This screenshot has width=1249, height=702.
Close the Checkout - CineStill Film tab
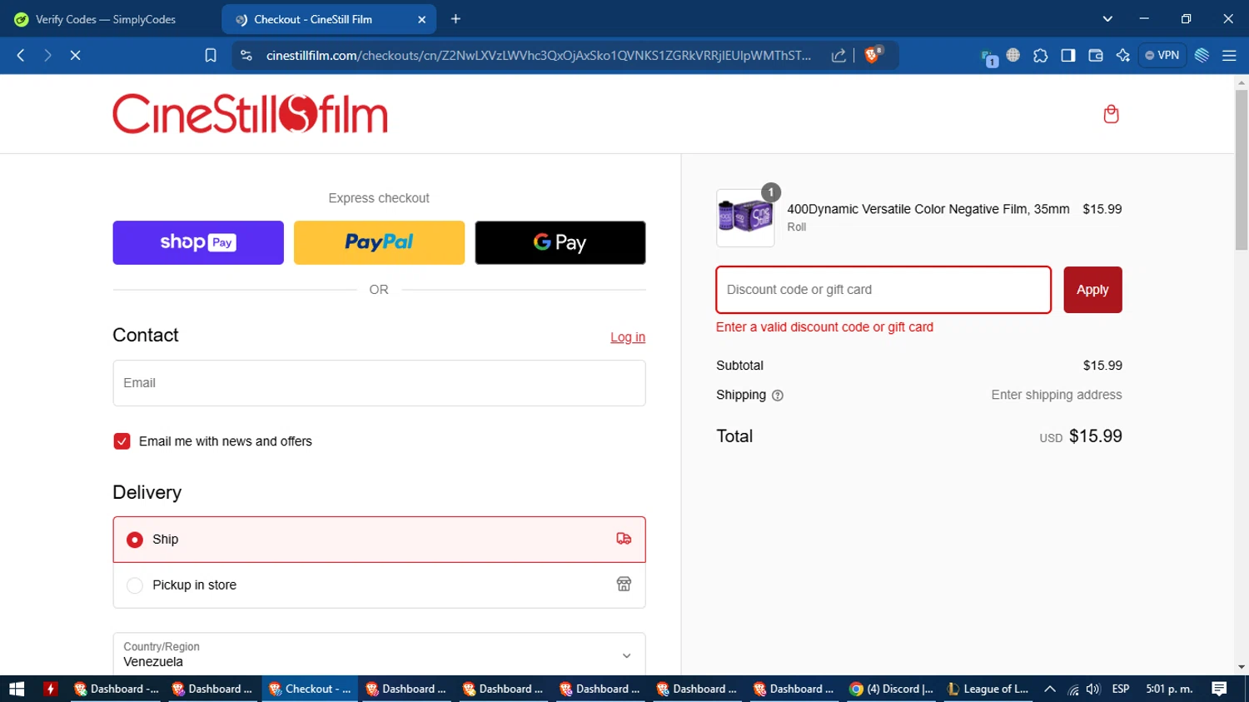point(421,19)
